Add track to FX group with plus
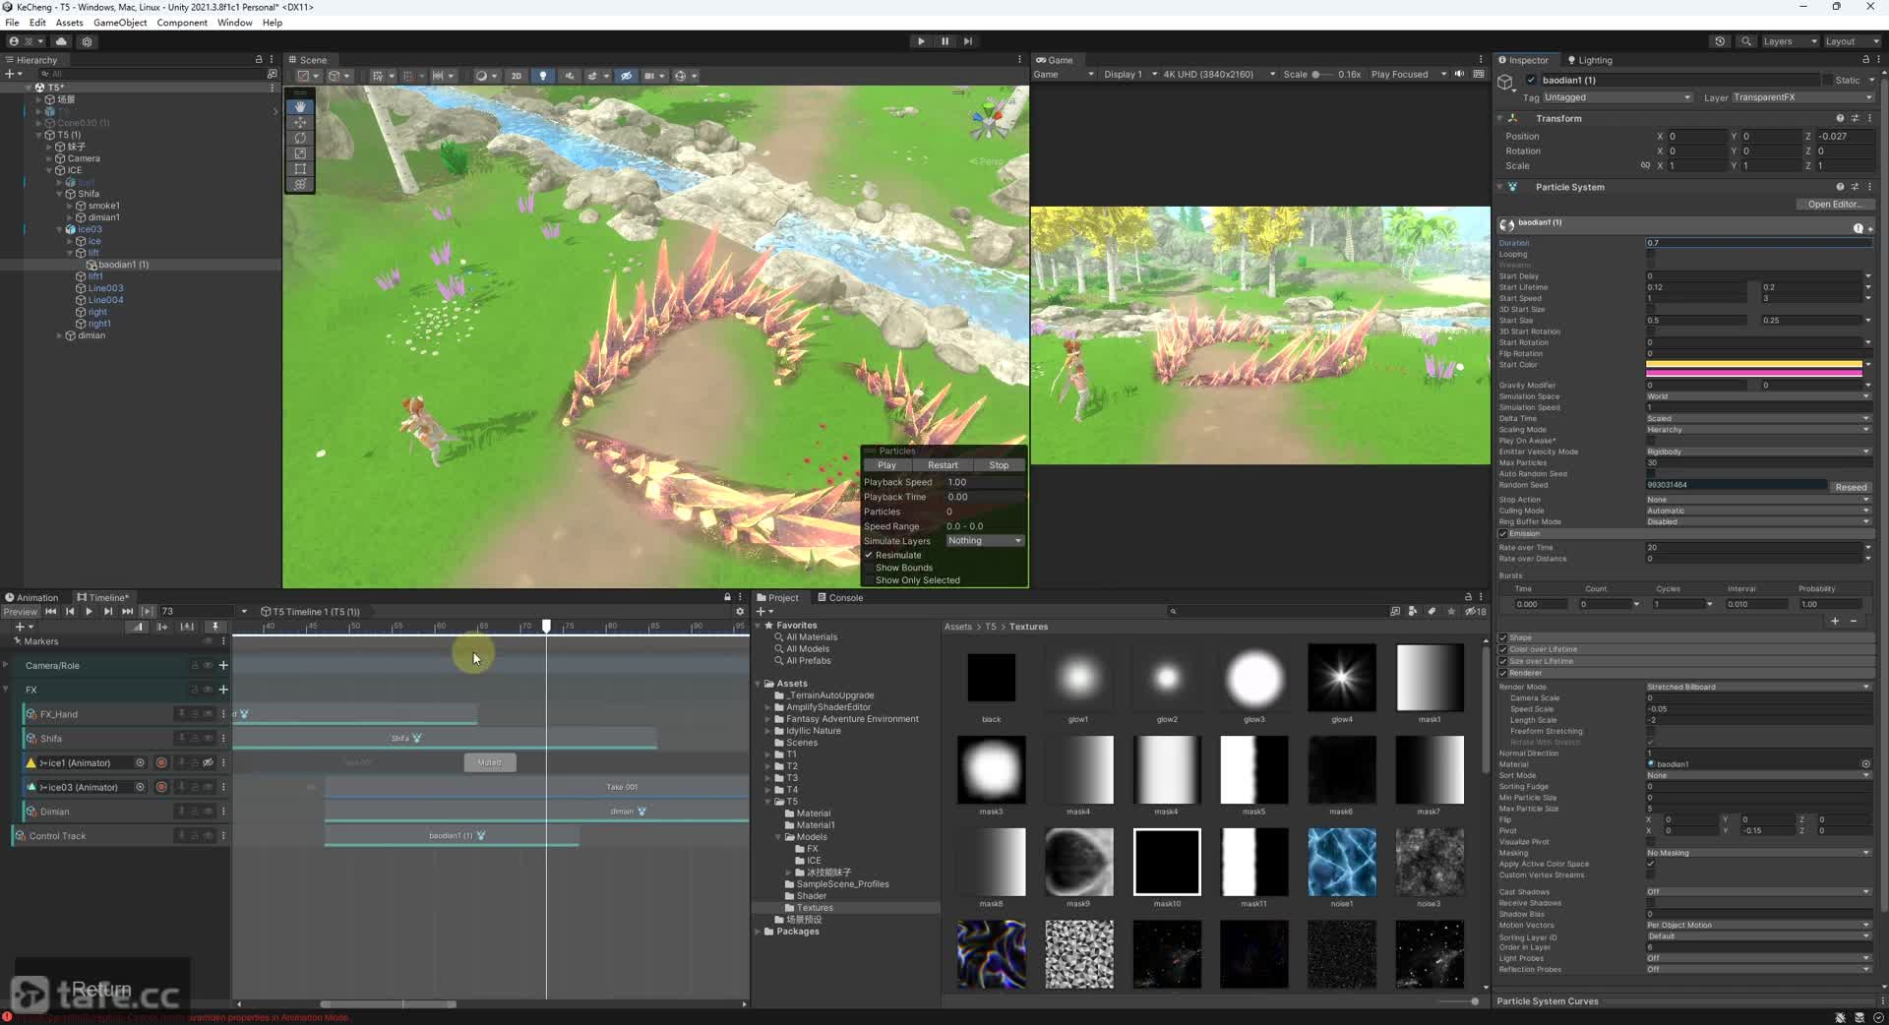The height and width of the screenshot is (1025, 1889). click(x=223, y=690)
